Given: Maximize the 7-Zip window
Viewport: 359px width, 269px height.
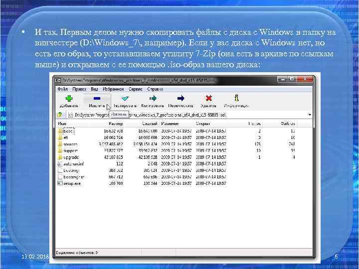Looking at the screenshot, I should [x=292, y=79].
